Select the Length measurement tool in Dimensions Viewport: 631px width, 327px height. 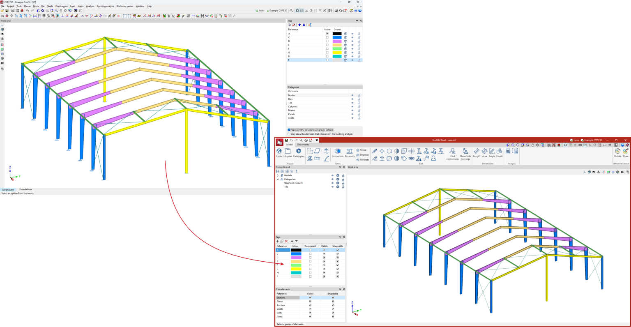477,152
